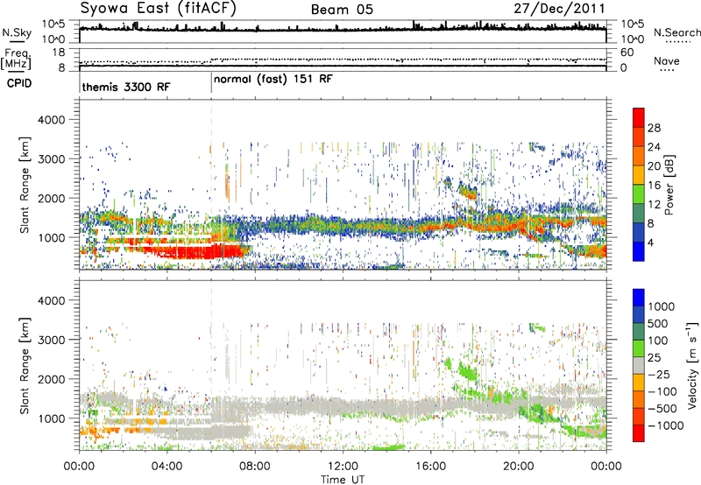
Task: Select the 'Beam 05' heading text
Action: (x=342, y=10)
